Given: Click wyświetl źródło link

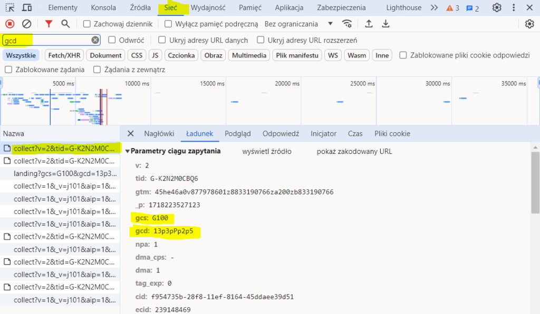Looking at the screenshot, I should (267, 151).
